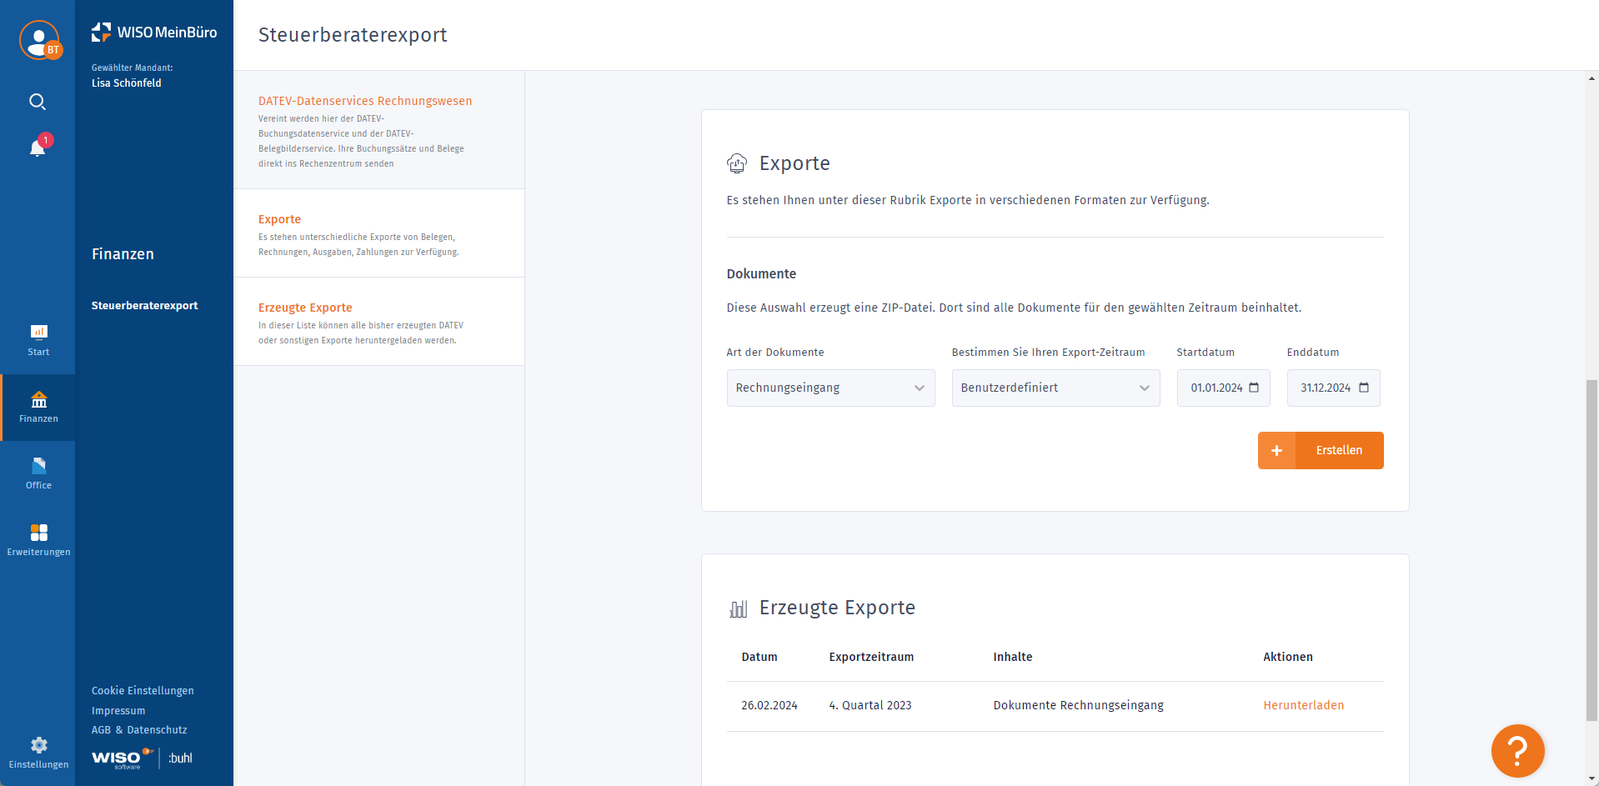The image size is (1599, 786).
Task: Open calendar picker in Startdatum field
Action: click(x=1254, y=388)
